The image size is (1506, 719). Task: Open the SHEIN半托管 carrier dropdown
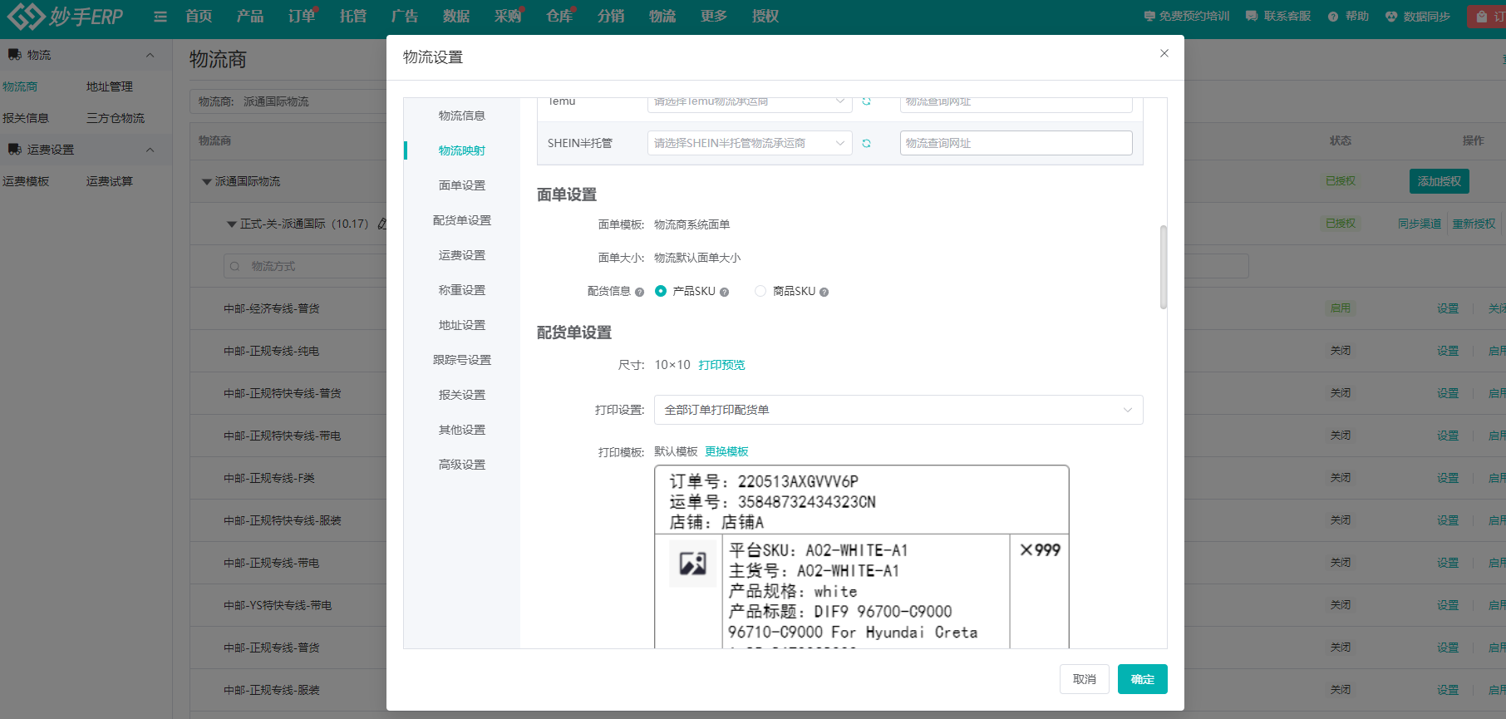749,143
